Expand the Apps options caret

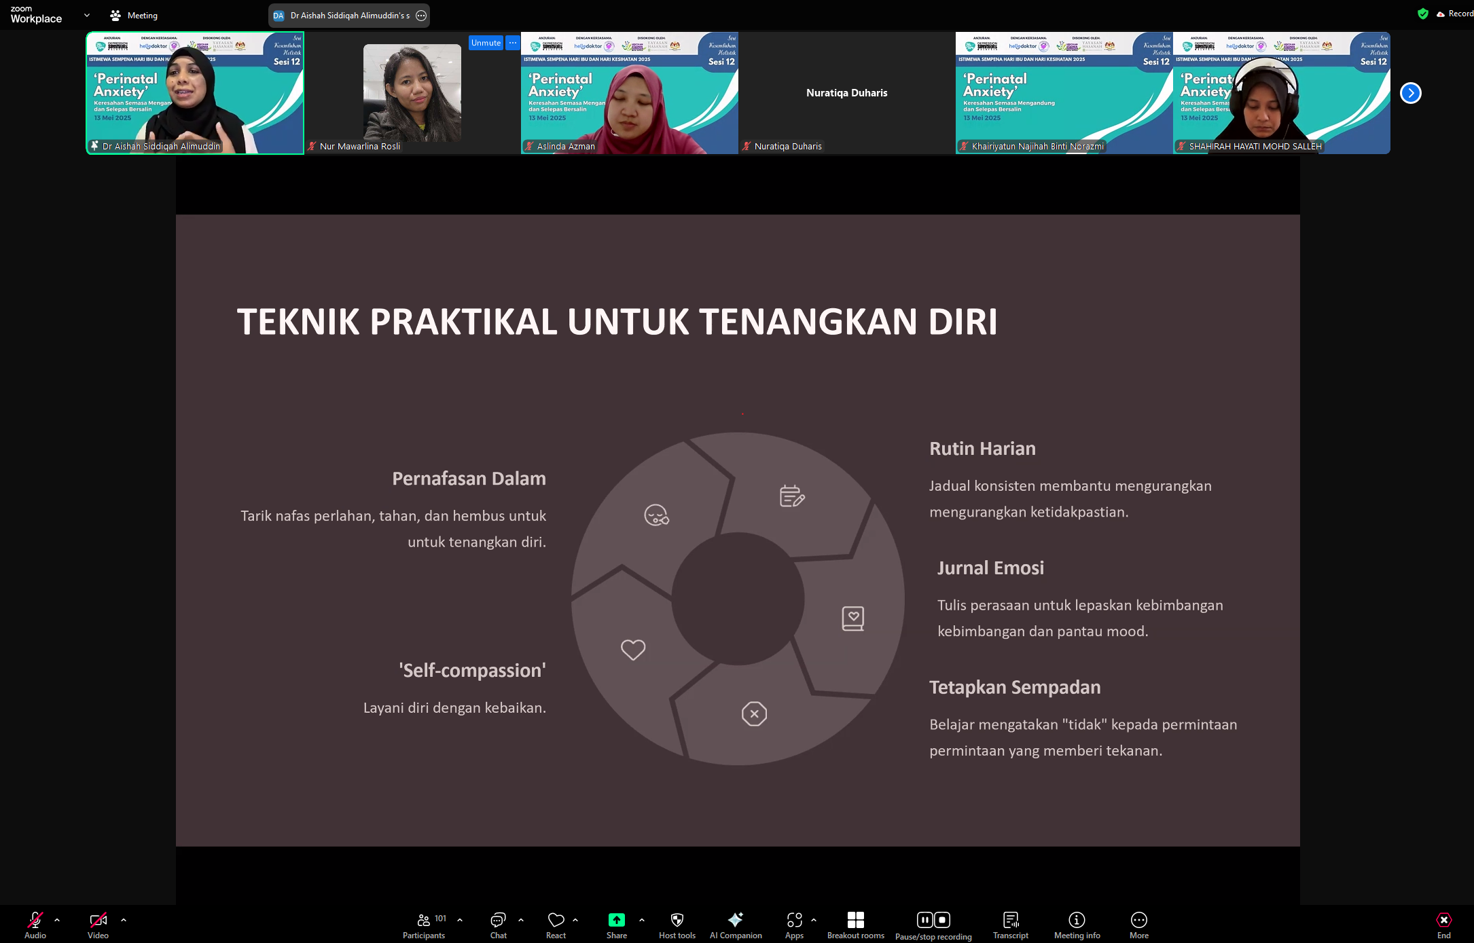[x=814, y=920]
